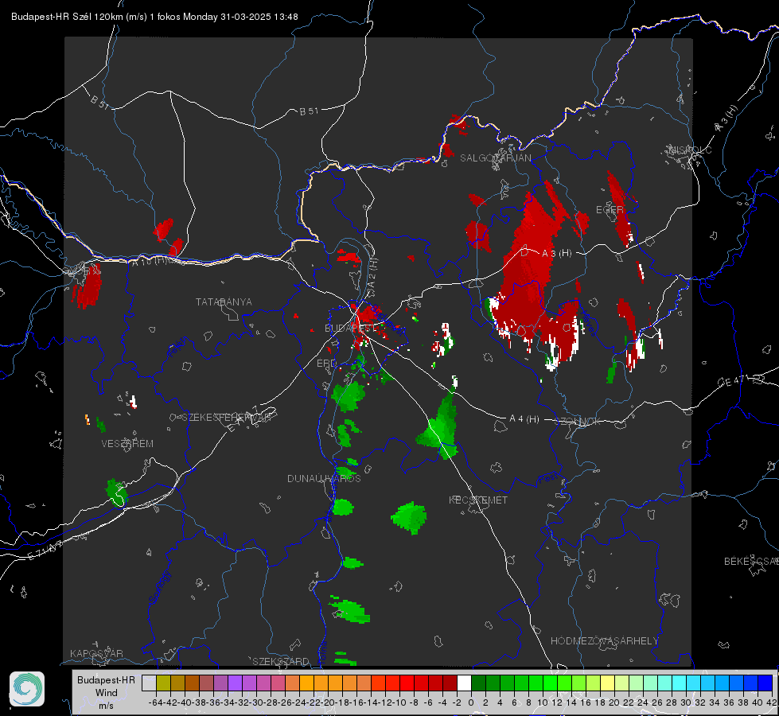The image size is (779, 716).
Task: Click the SALGOTARJAN label on the map
Action: coord(495,158)
